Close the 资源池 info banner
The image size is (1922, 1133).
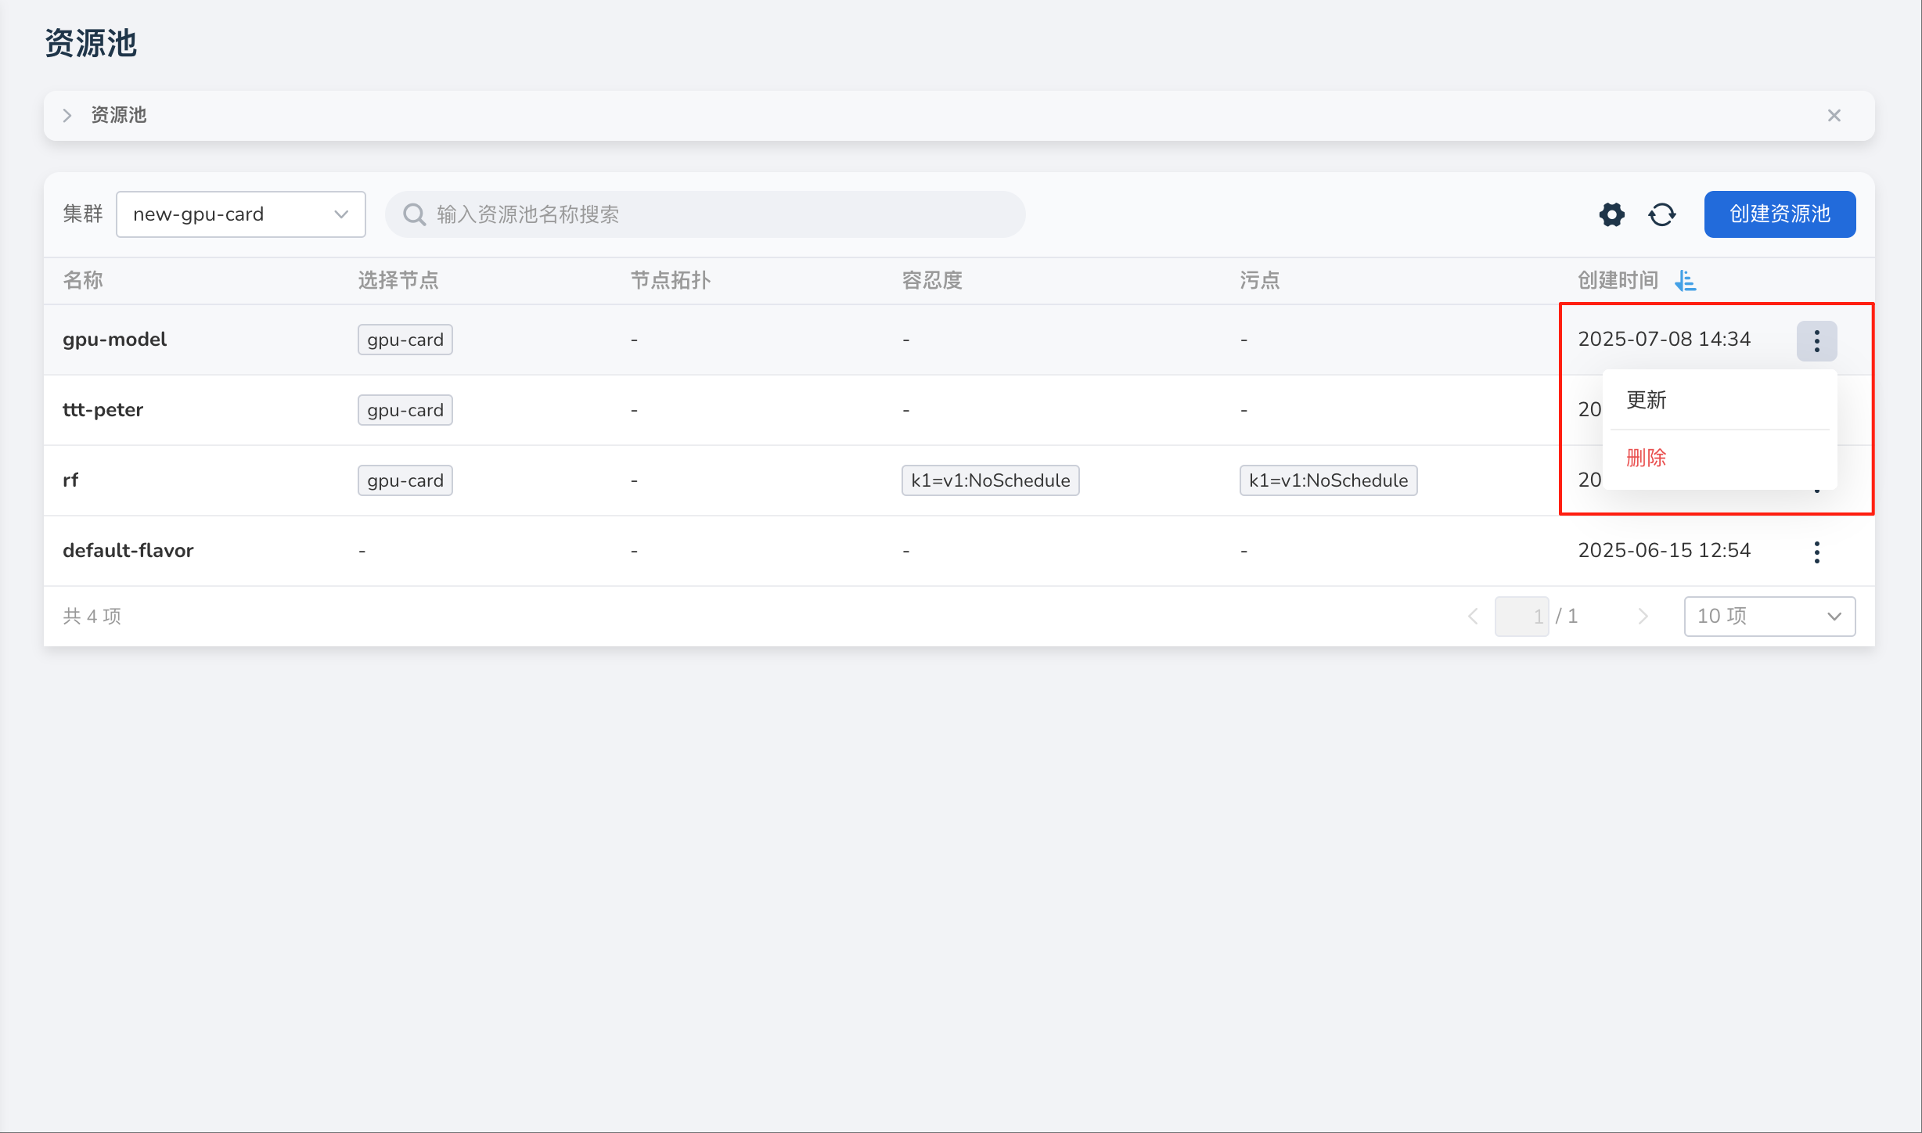coord(1834,116)
